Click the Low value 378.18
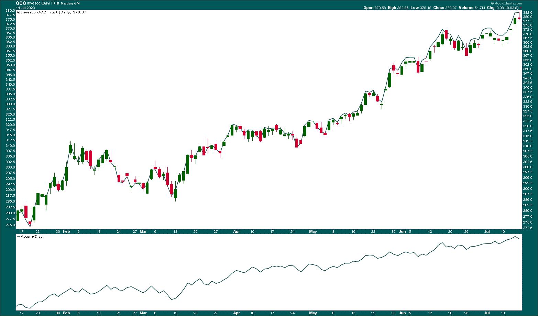This screenshot has height=316, width=538. [x=426, y=7]
